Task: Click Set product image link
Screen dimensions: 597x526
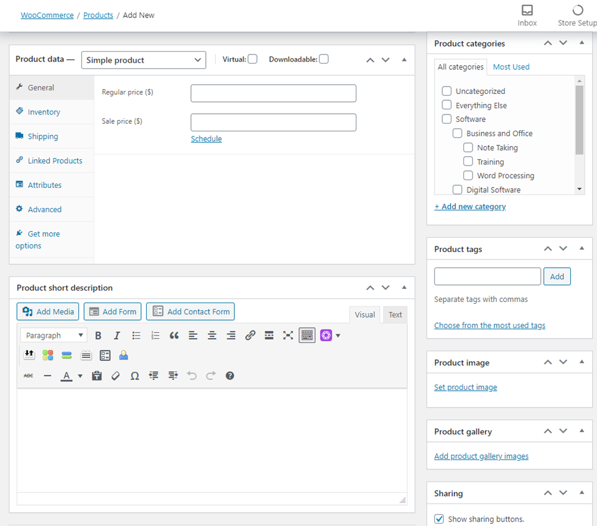Action: click(x=466, y=387)
